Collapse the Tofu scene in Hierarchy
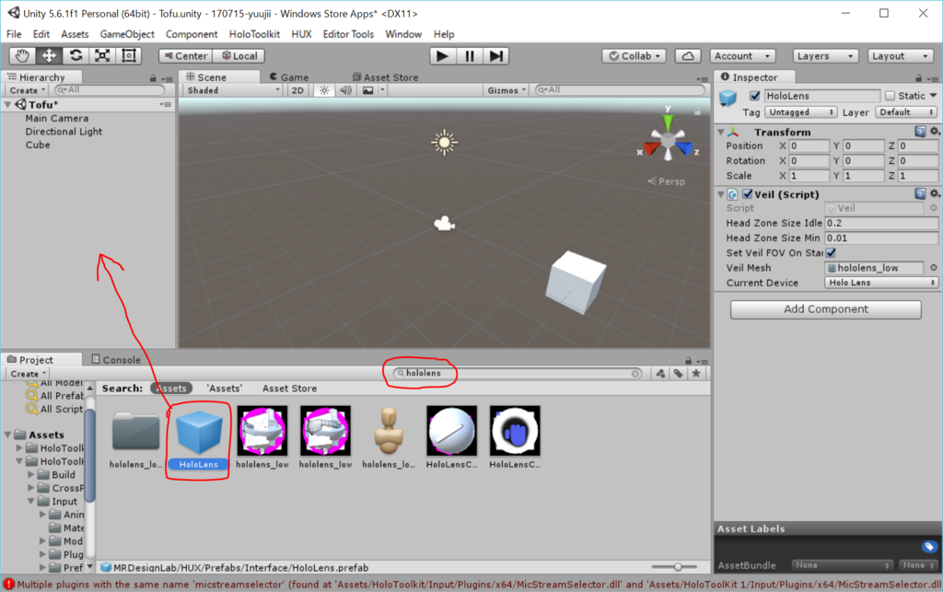Viewport: 943px width, 592px height. 7,105
